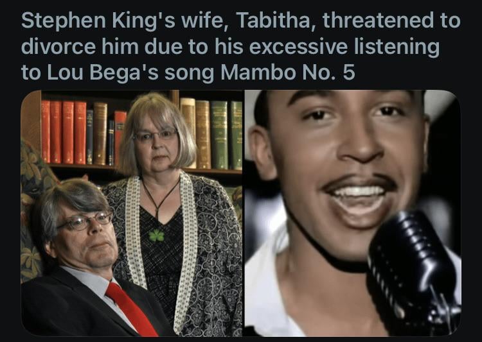Click the words "excessive listening" in tweet
This screenshot has height=342, width=482.
click(344, 48)
